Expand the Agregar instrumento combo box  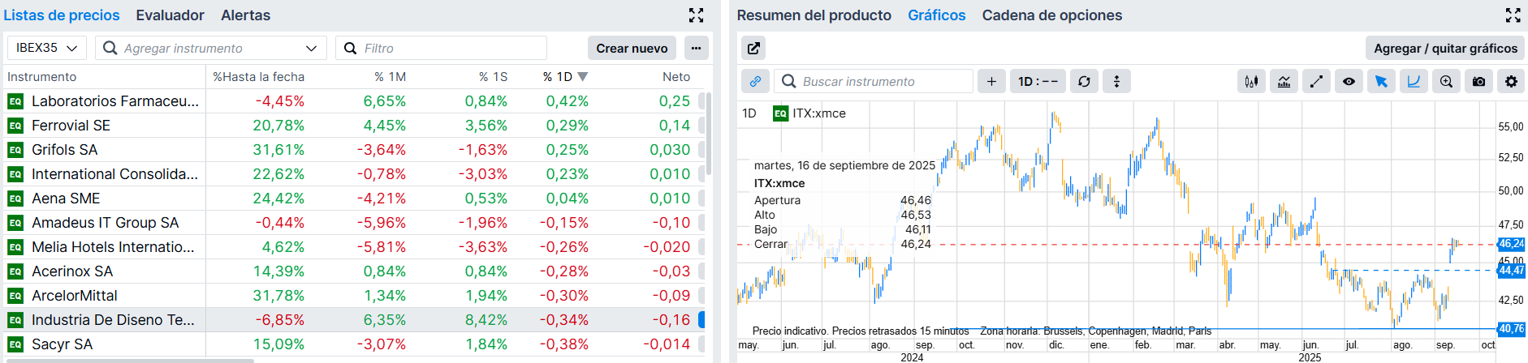pos(311,48)
